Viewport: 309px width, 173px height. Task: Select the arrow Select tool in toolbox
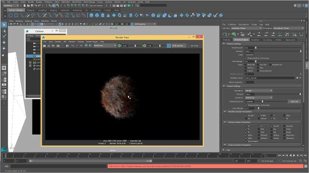click(x=4, y=25)
